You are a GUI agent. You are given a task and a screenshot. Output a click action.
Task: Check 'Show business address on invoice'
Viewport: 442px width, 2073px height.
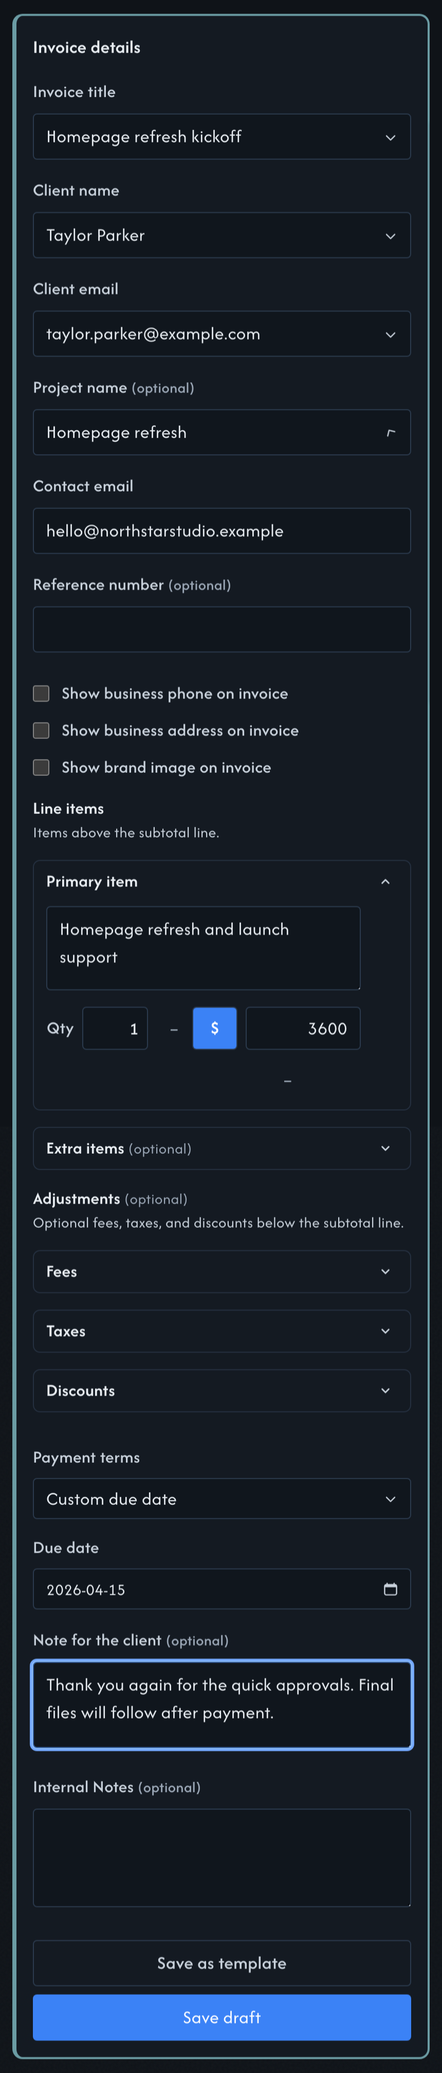(x=41, y=730)
